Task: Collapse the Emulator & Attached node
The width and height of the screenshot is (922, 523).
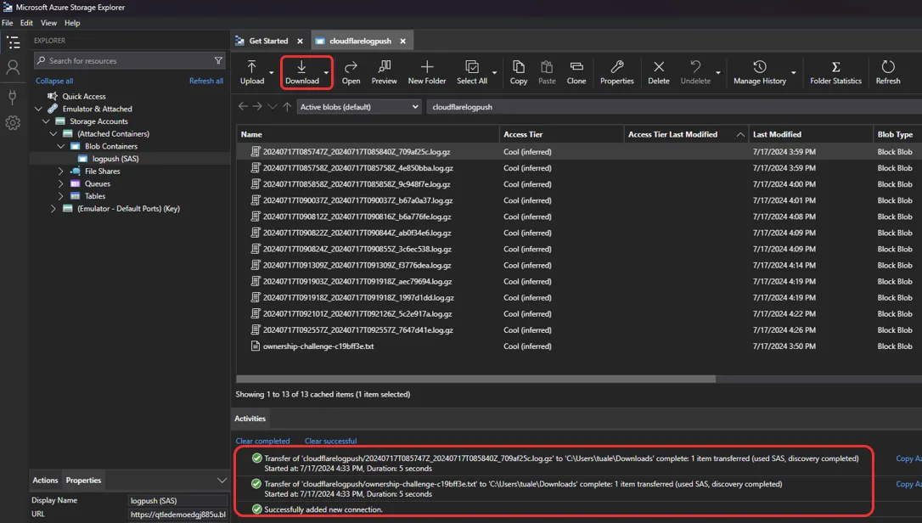Action: (38, 109)
